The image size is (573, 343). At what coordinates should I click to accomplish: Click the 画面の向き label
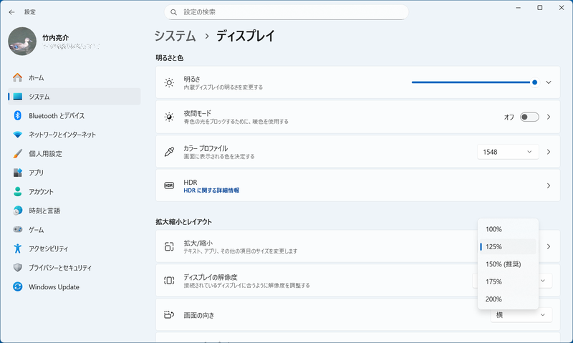[x=199, y=315]
